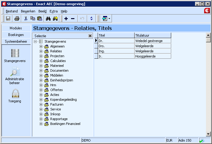Image resolution: width=212 pixels, height=144 pixels.
Task: Select the Acties tree item
Action: tap(55, 95)
